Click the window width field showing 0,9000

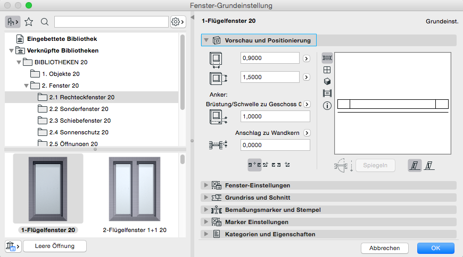click(x=270, y=58)
